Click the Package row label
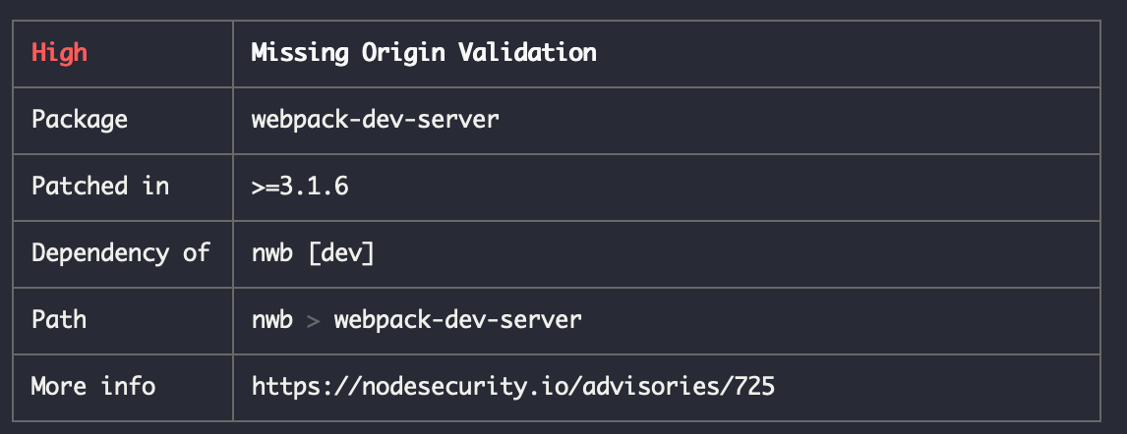This screenshot has width=1127, height=434. coord(80,119)
